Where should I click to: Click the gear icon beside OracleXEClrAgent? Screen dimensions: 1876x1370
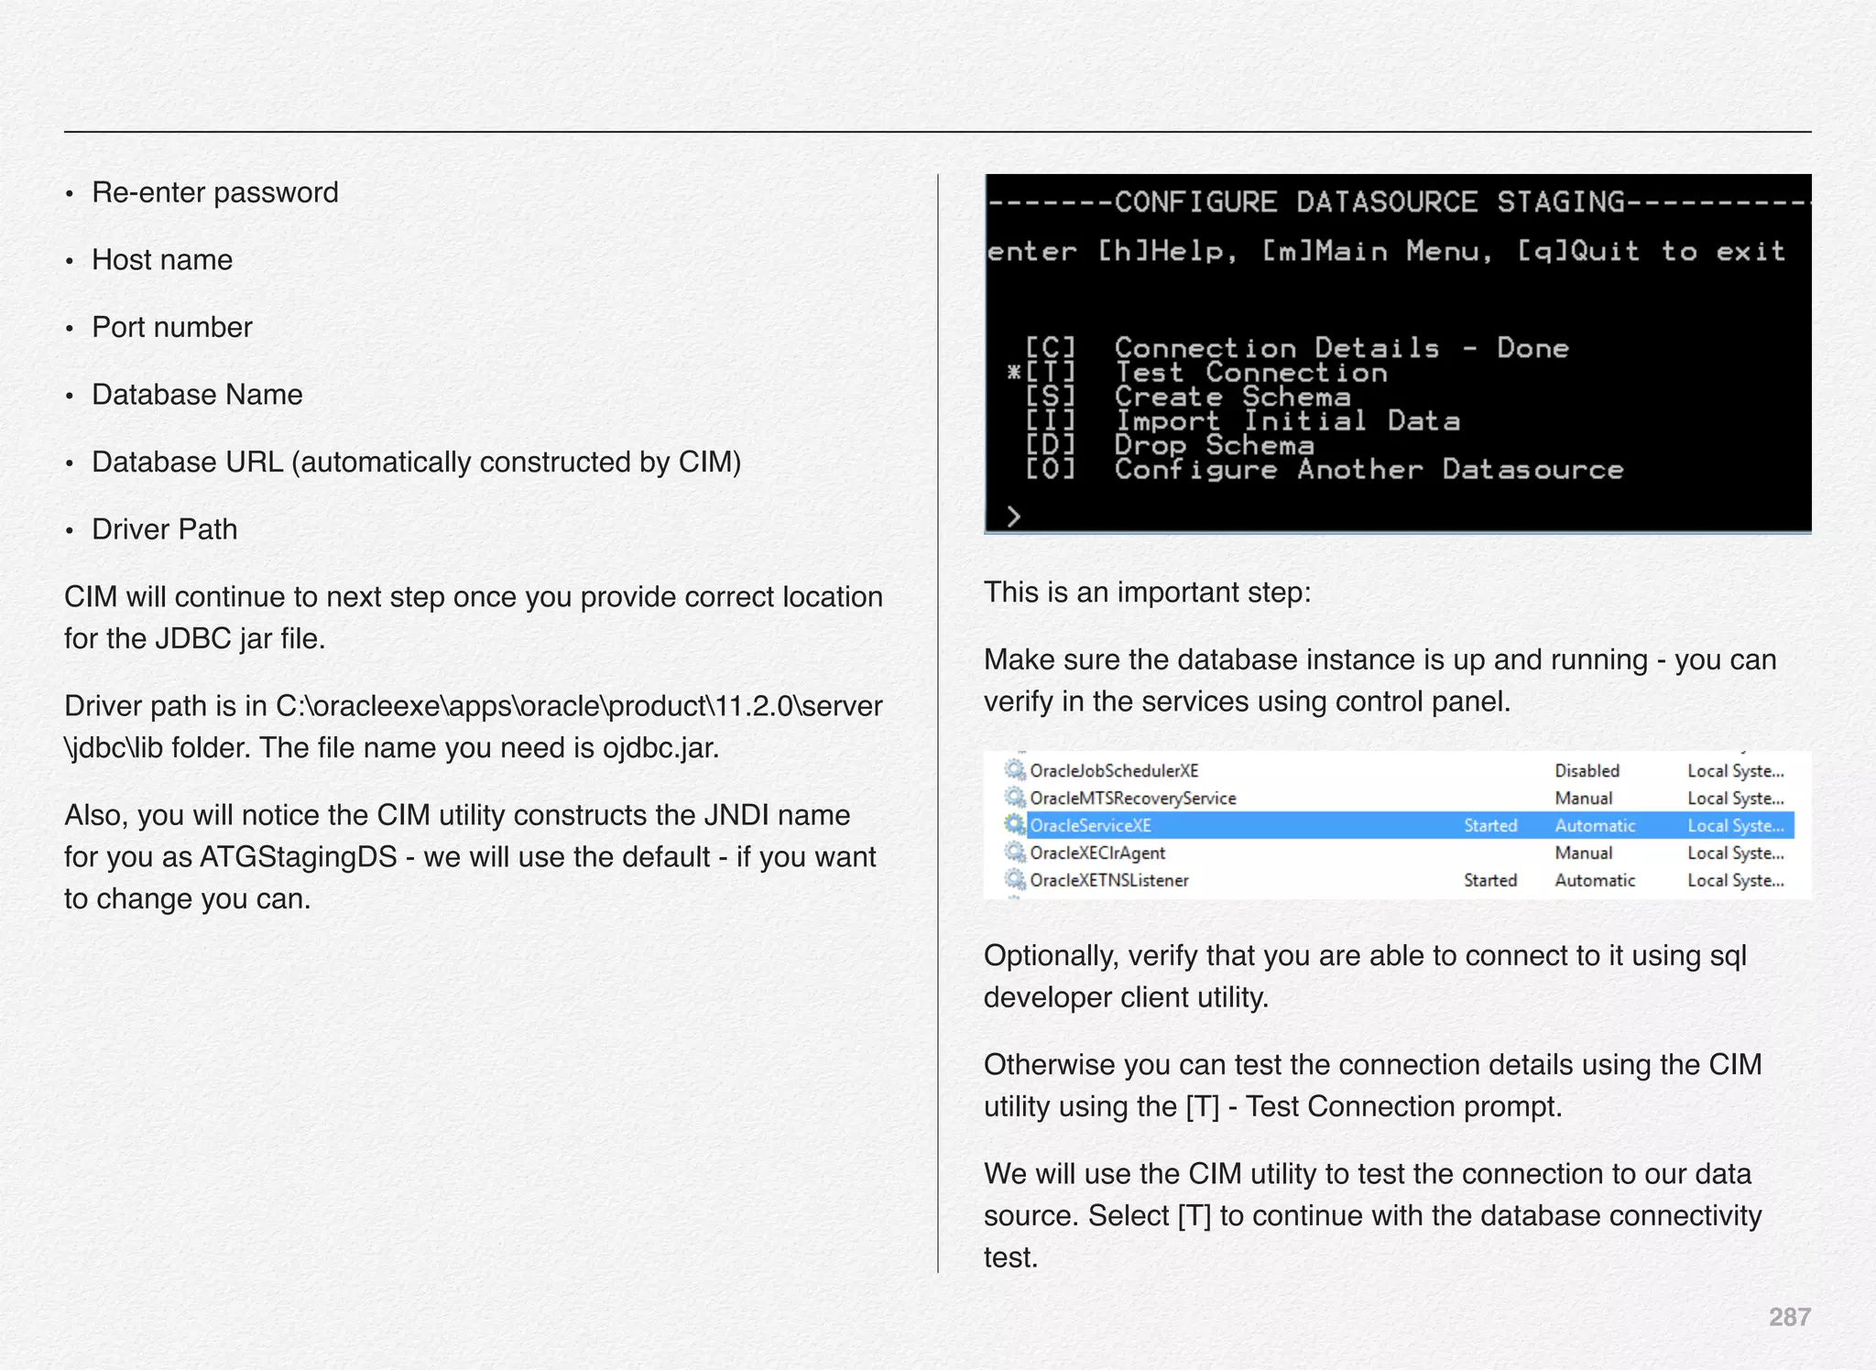tap(1015, 853)
